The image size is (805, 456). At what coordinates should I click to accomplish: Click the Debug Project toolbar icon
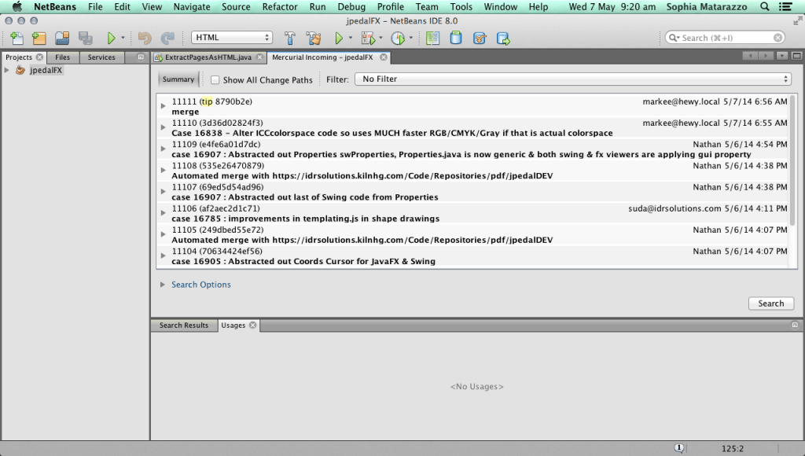[x=367, y=38]
